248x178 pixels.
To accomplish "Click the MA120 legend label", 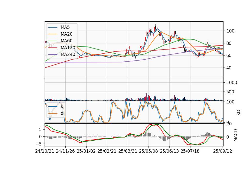I will click(x=68, y=47).
